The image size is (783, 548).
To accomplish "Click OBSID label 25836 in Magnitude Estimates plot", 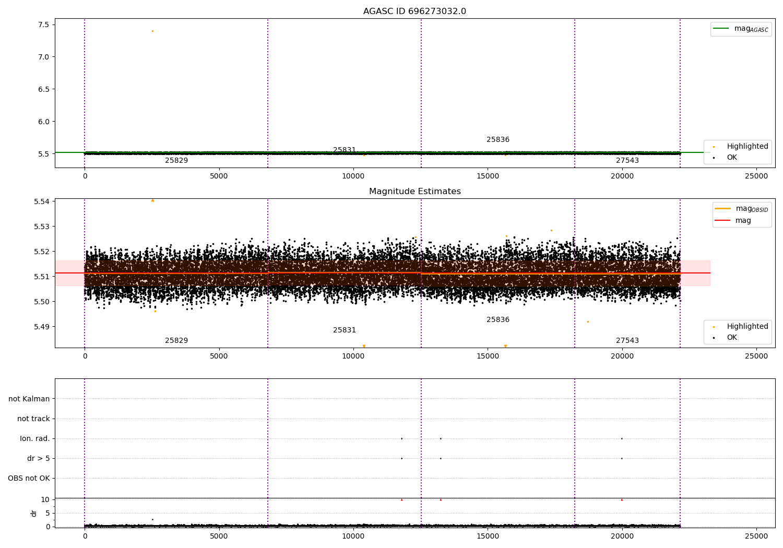I will [498, 320].
